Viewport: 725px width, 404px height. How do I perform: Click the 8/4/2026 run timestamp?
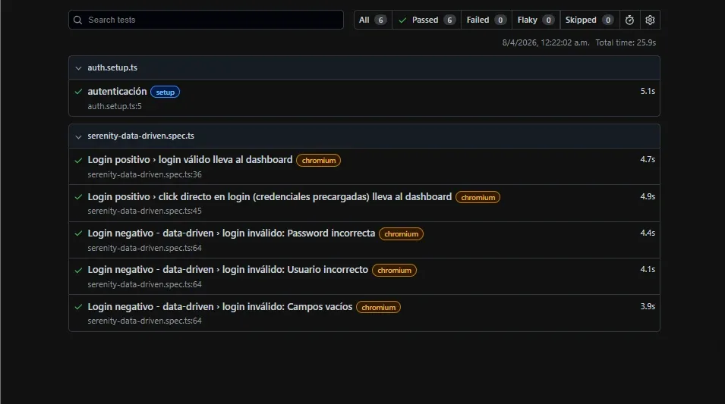(546, 42)
